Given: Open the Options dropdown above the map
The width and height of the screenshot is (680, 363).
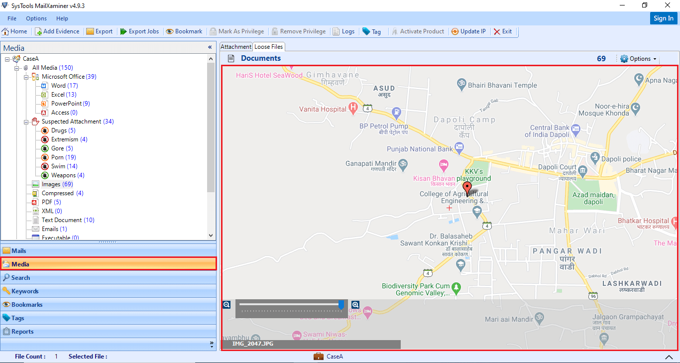Looking at the screenshot, I should tap(639, 59).
